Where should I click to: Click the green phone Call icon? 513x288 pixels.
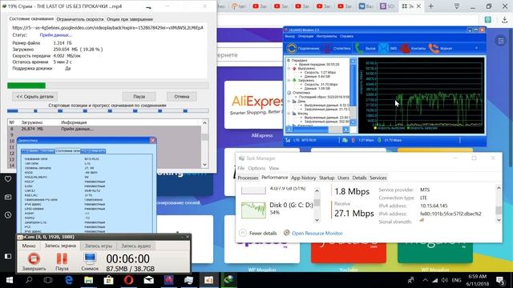point(359,48)
